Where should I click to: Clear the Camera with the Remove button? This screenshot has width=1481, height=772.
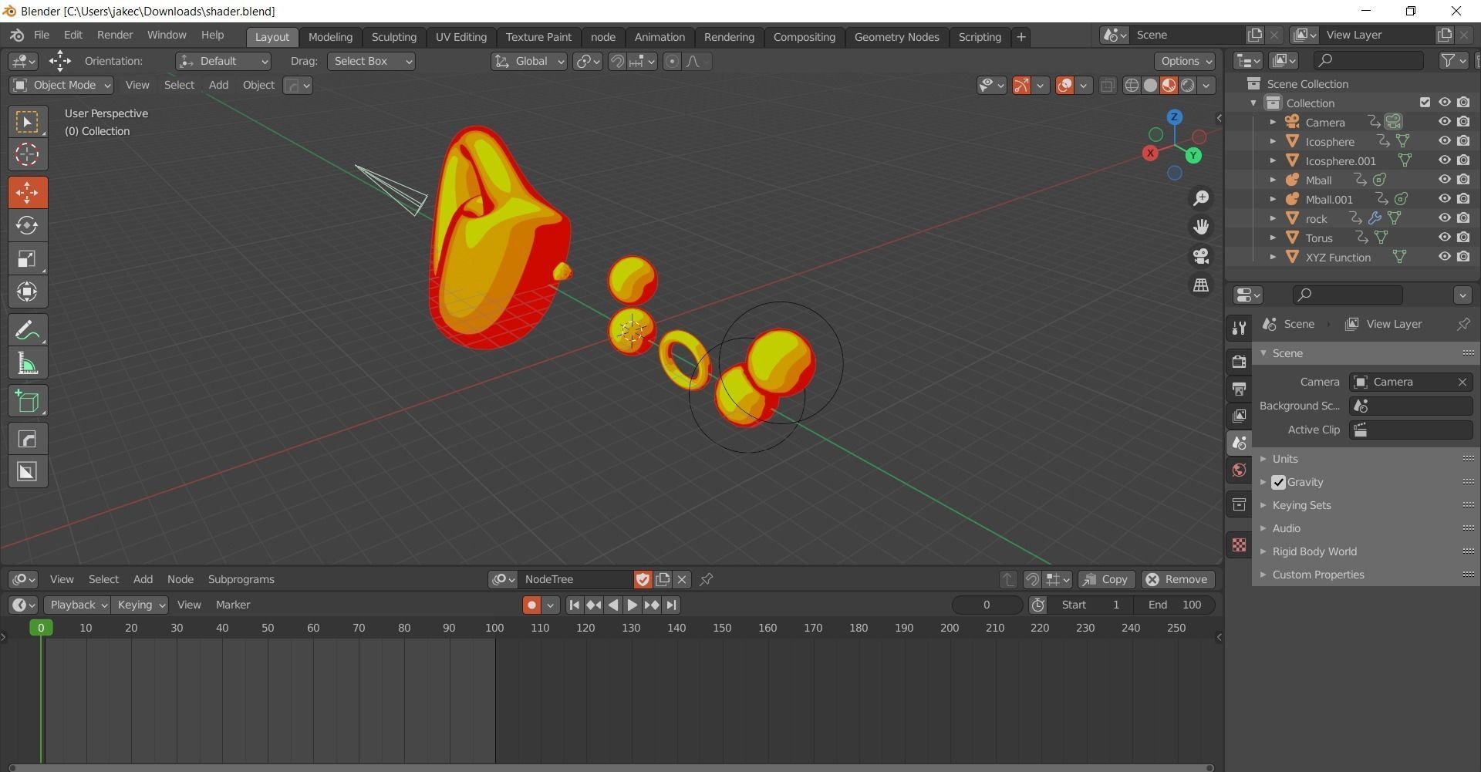(1462, 381)
